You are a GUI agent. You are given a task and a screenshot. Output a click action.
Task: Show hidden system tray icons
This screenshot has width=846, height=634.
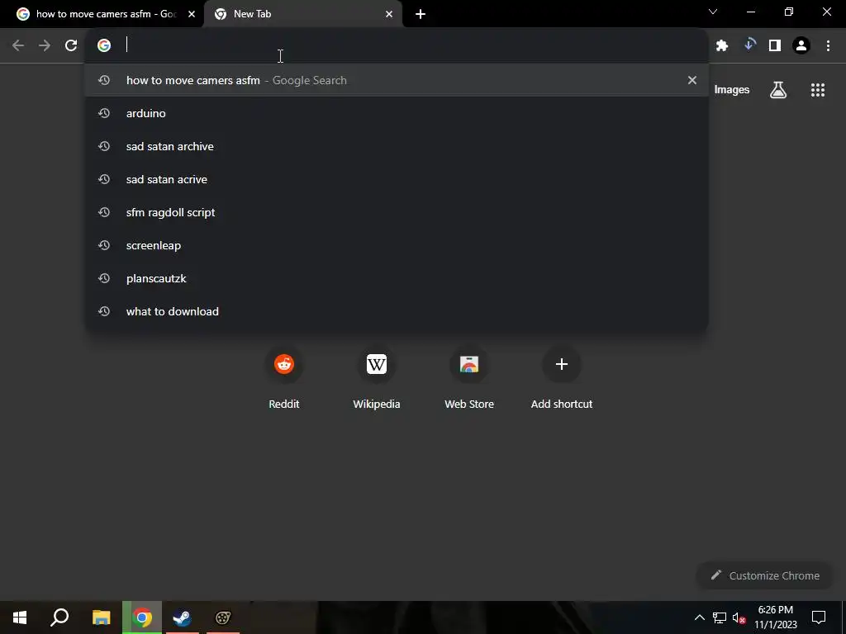tap(699, 617)
